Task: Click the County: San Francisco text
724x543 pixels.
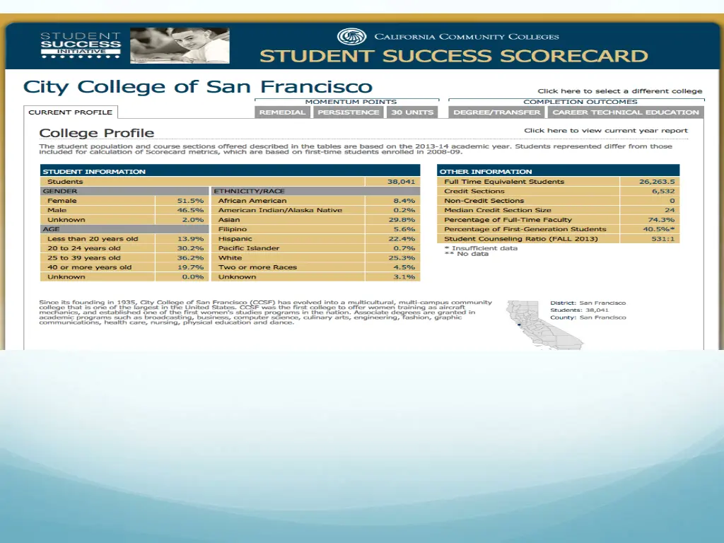Action: pyautogui.click(x=588, y=317)
